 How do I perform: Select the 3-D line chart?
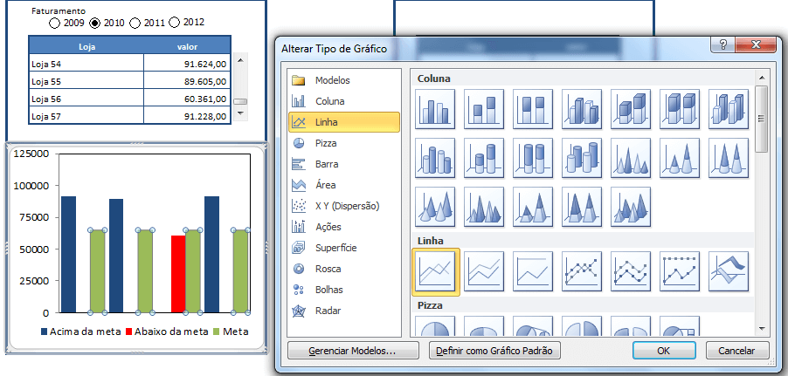pyautogui.click(x=729, y=271)
